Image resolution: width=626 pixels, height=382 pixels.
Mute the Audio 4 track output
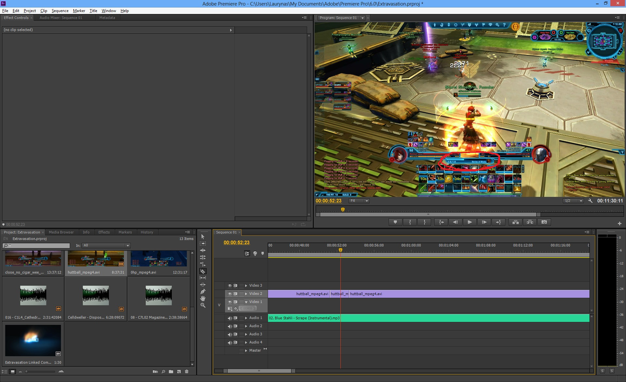point(230,342)
